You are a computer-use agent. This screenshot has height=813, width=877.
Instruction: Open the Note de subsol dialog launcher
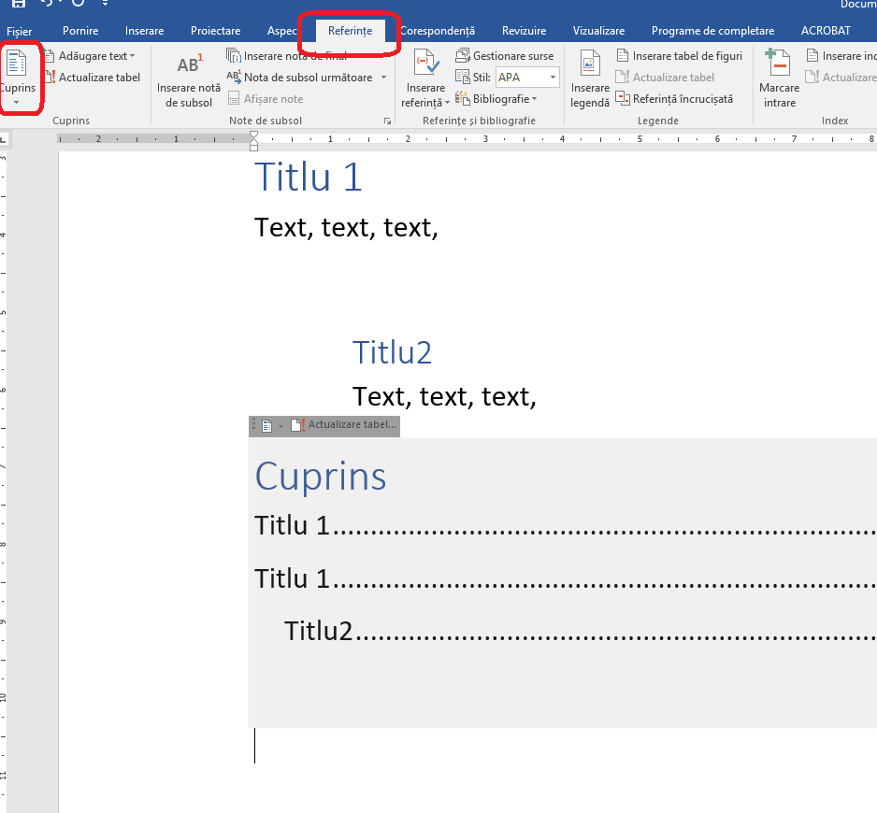(x=387, y=121)
